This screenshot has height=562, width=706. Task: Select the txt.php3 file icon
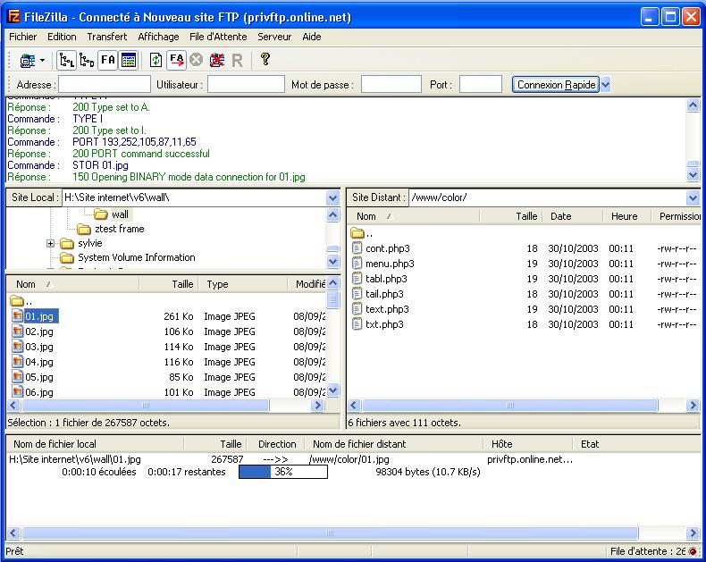pos(357,324)
